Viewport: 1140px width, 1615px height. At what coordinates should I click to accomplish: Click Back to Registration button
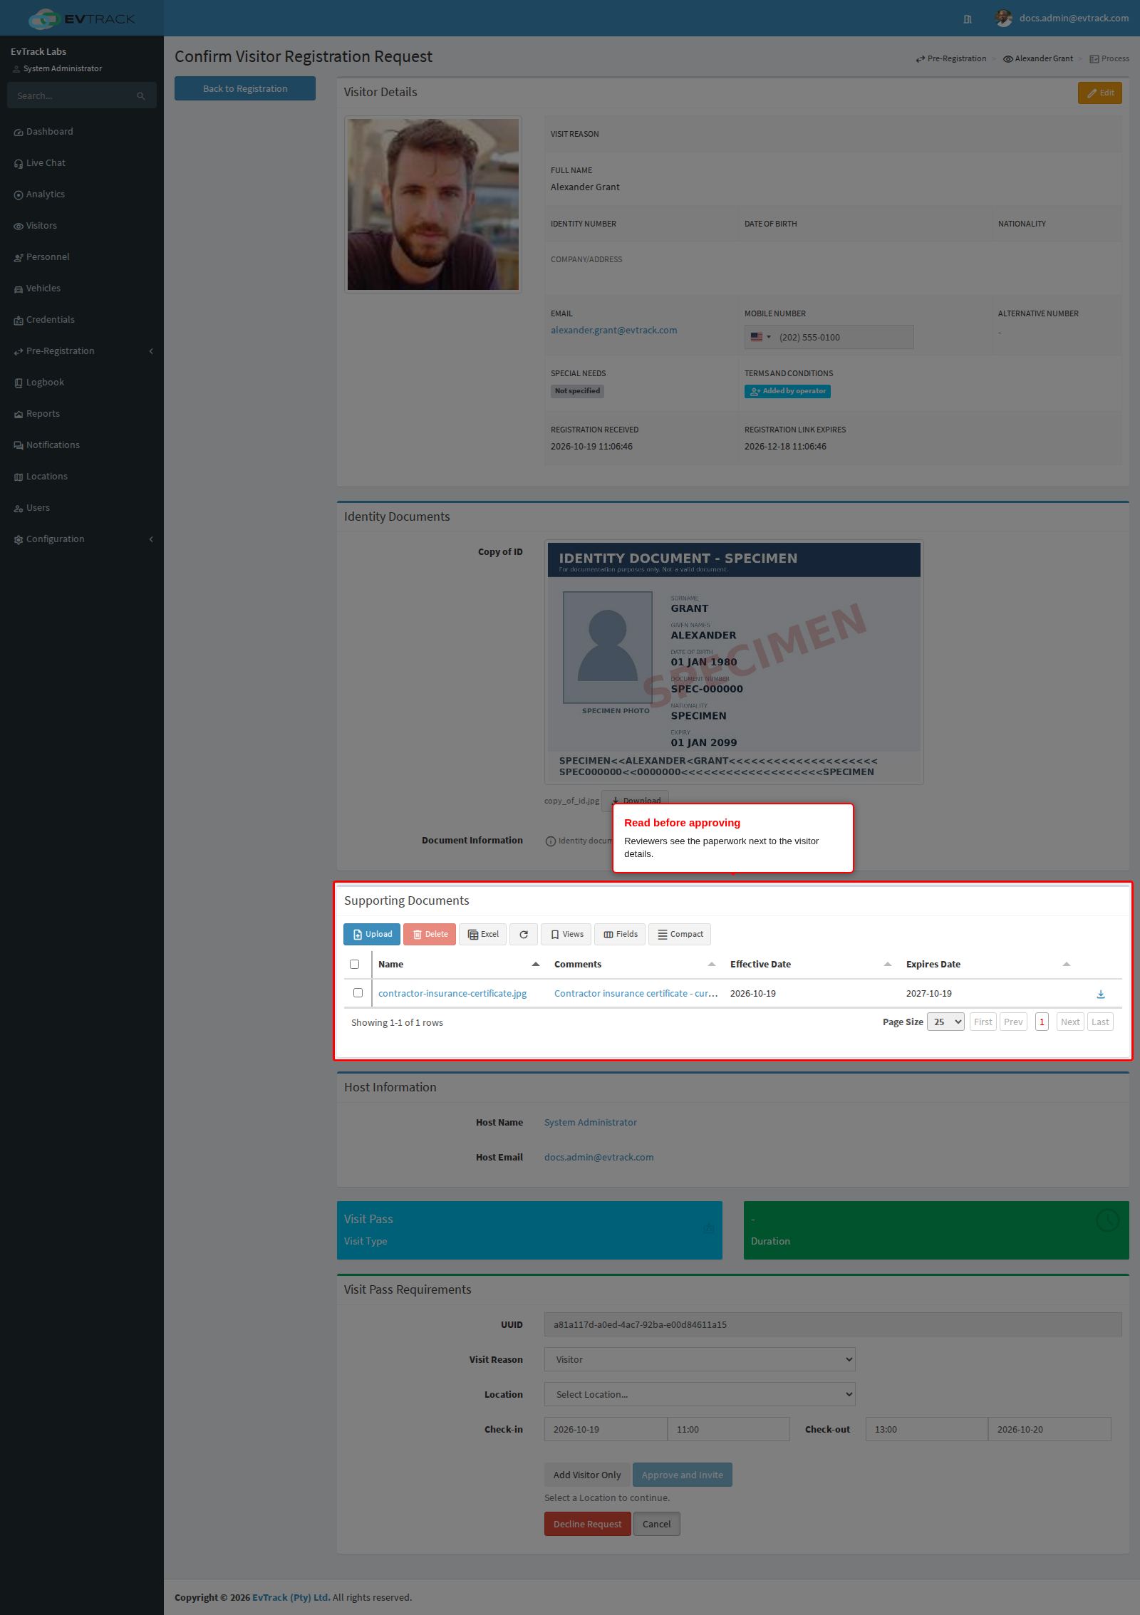point(245,88)
